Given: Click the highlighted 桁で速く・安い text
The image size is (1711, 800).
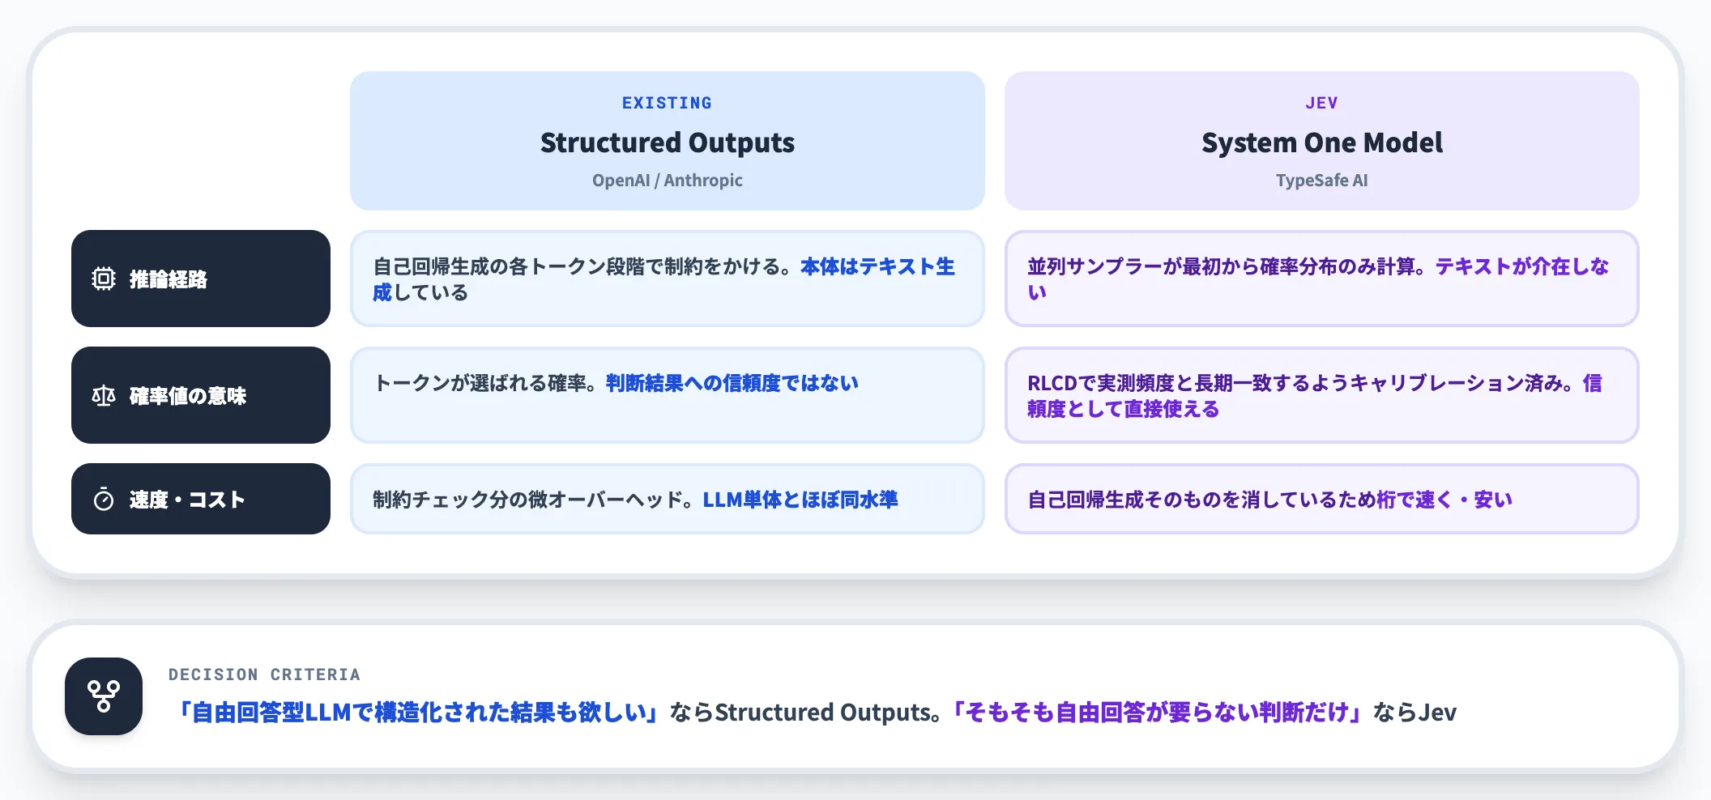Looking at the screenshot, I should (x=1445, y=500).
